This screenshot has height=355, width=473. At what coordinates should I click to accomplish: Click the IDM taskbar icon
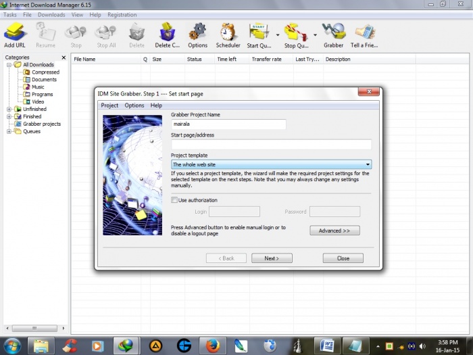[x=126, y=346]
